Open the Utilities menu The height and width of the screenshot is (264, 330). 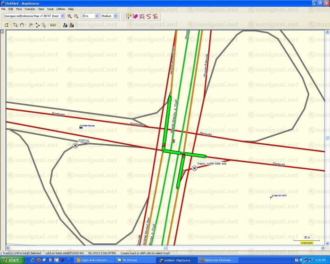(x=61, y=9)
